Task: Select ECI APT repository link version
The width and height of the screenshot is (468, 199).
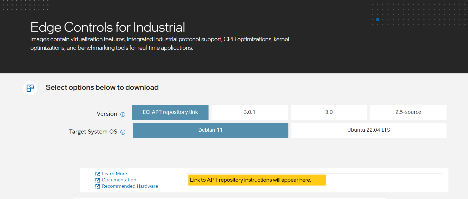Action: click(170, 112)
